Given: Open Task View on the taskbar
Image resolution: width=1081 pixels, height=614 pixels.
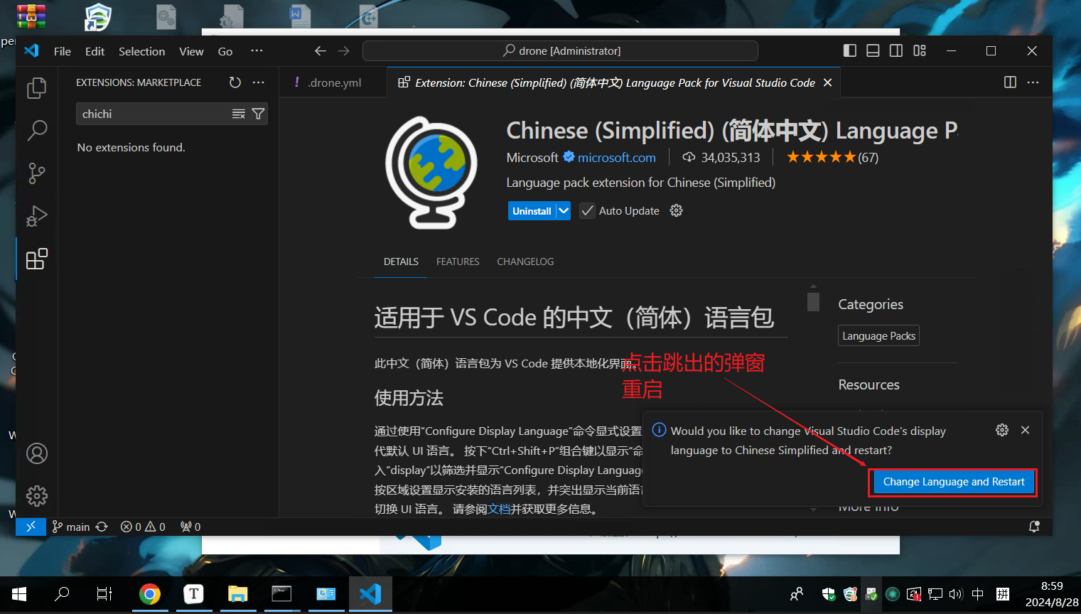Looking at the screenshot, I should click(x=104, y=594).
